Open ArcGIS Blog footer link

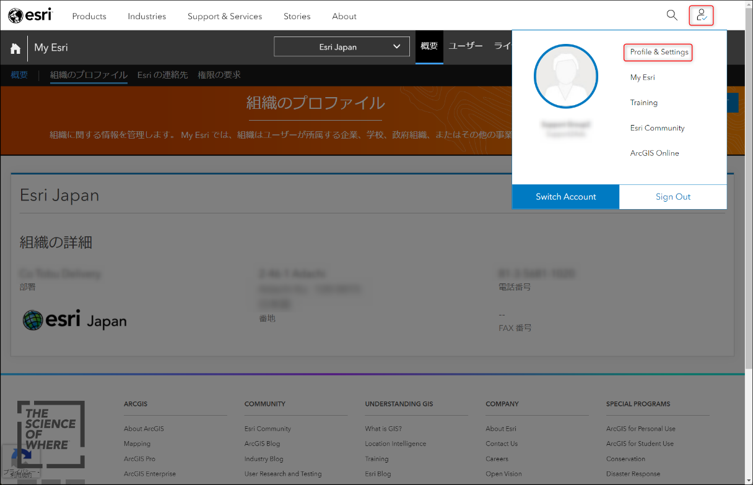(262, 444)
